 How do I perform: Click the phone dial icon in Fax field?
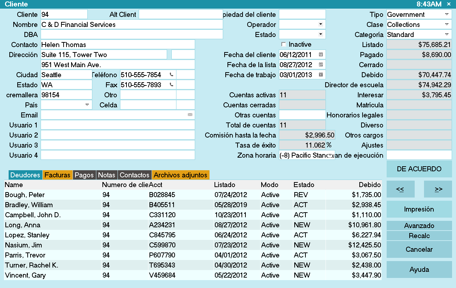pos(171,85)
